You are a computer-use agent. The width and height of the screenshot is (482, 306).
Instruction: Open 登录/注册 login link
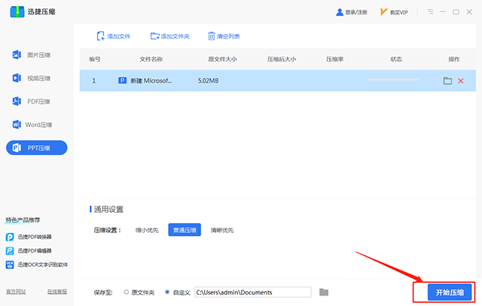coord(352,12)
